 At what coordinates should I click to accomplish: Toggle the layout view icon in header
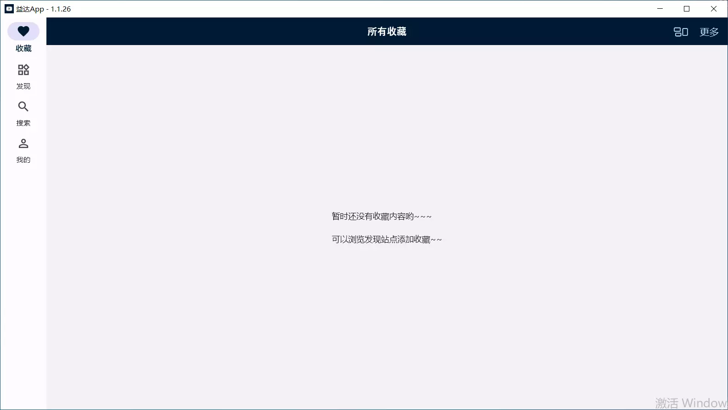coord(681,32)
